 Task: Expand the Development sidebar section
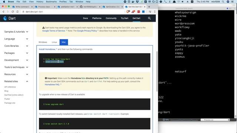pyautogui.click(x=16, y=60)
